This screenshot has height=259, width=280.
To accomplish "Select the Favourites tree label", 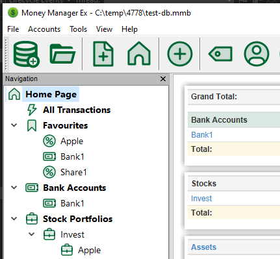I will click(x=66, y=125).
